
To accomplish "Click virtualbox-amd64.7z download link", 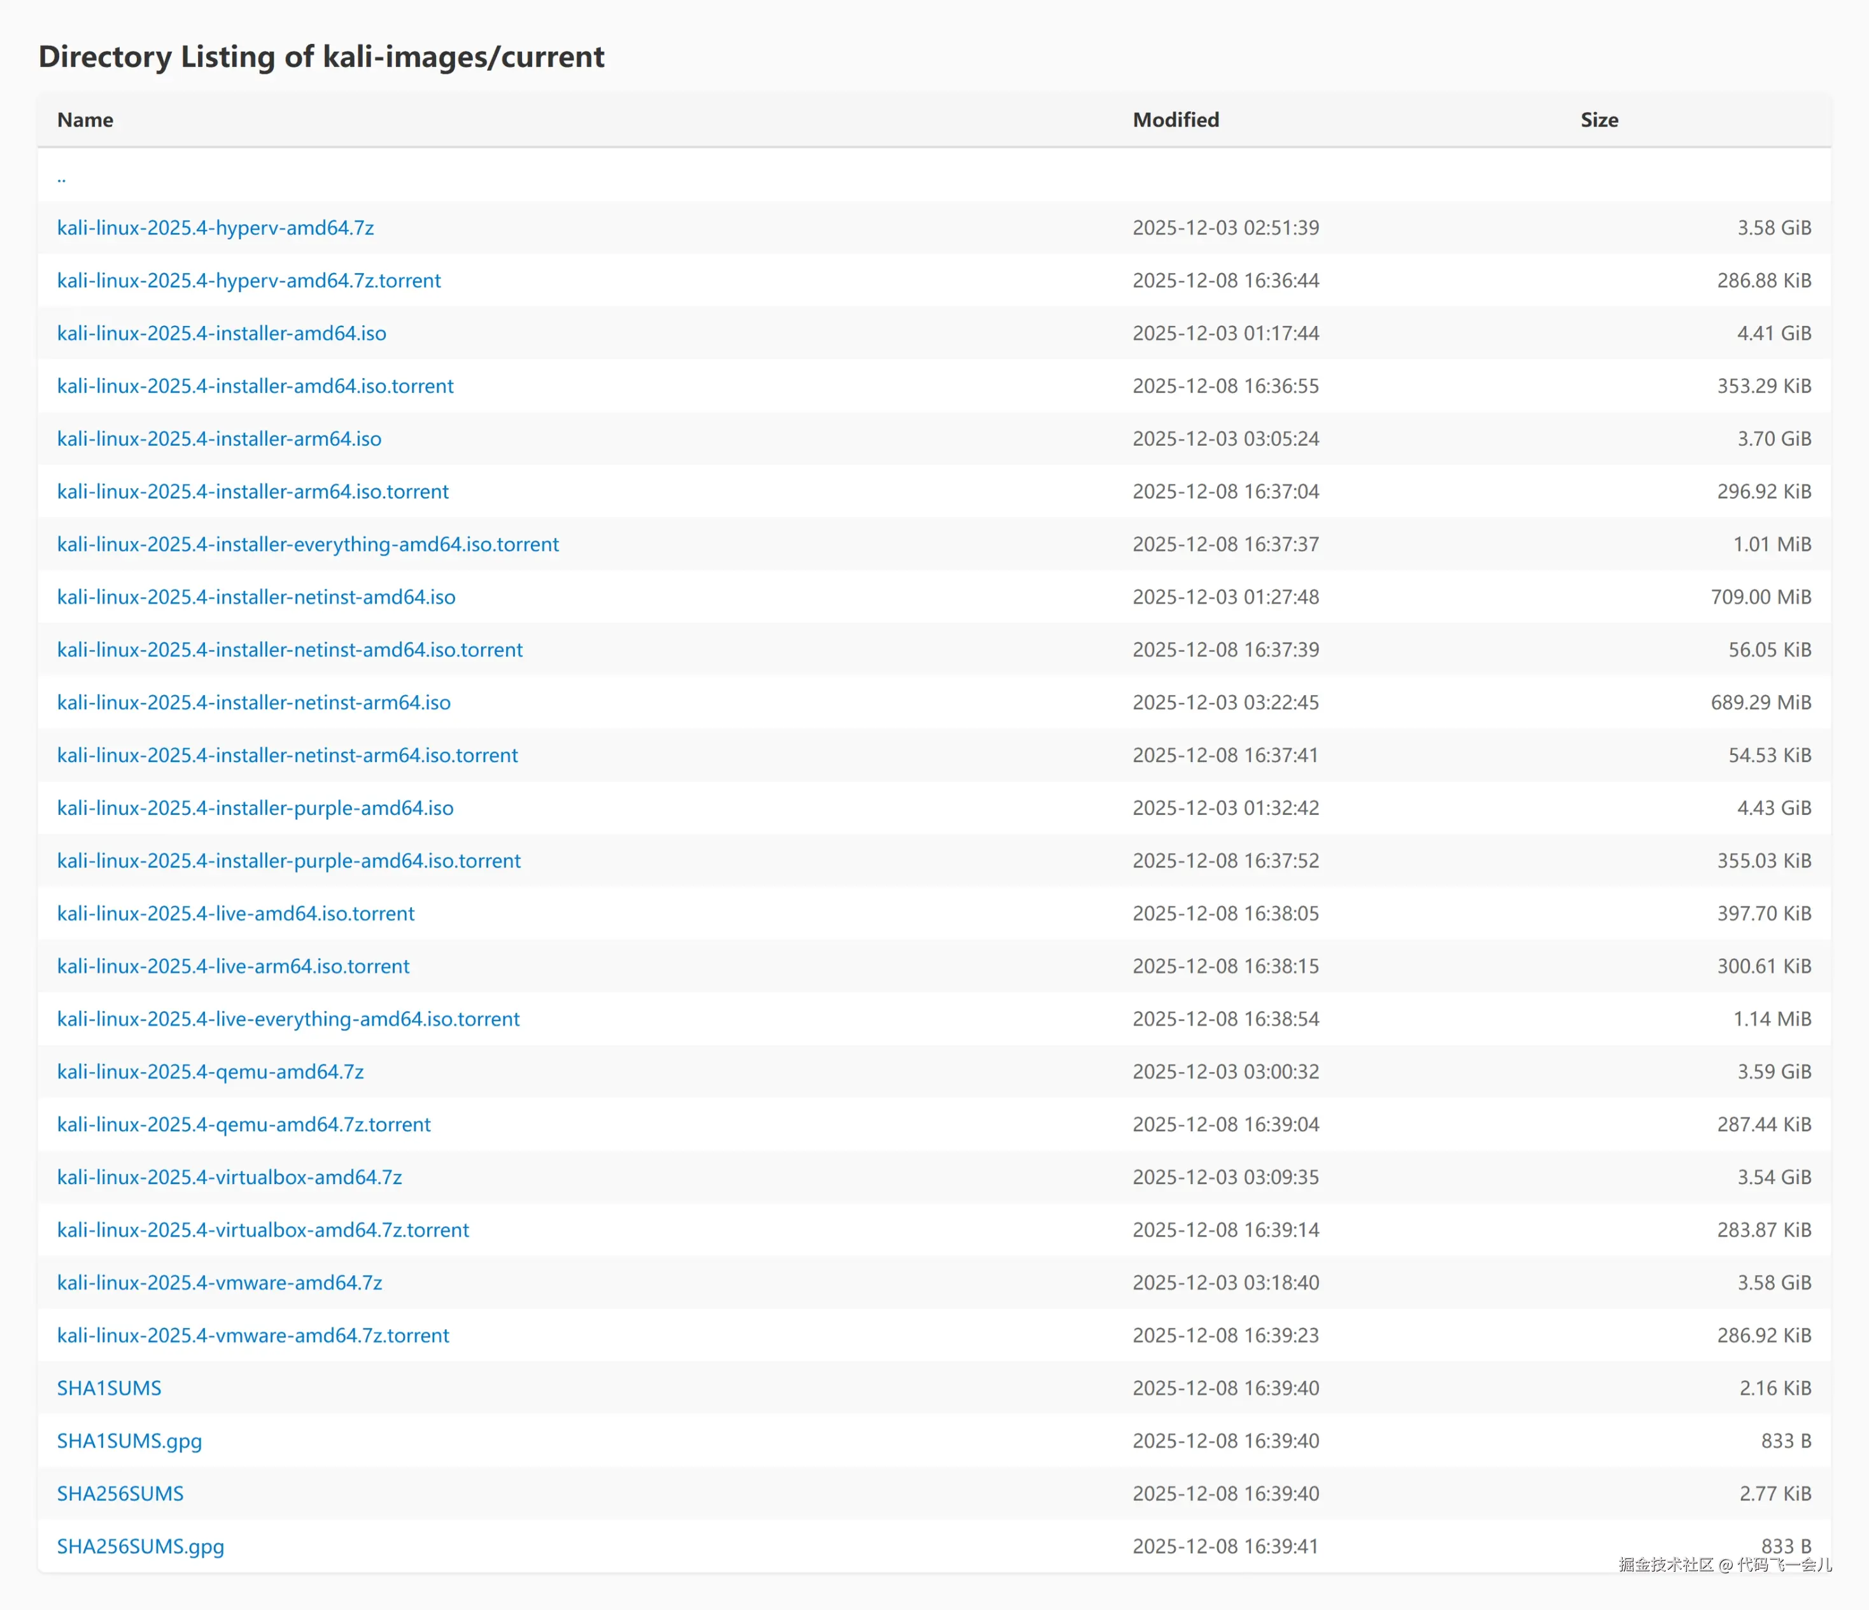I will pos(229,1177).
